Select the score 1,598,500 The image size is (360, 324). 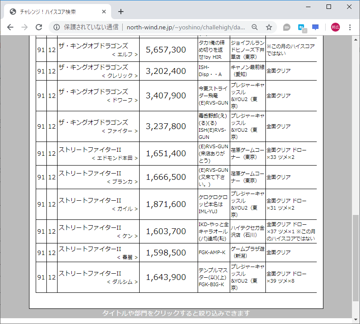[166, 252]
